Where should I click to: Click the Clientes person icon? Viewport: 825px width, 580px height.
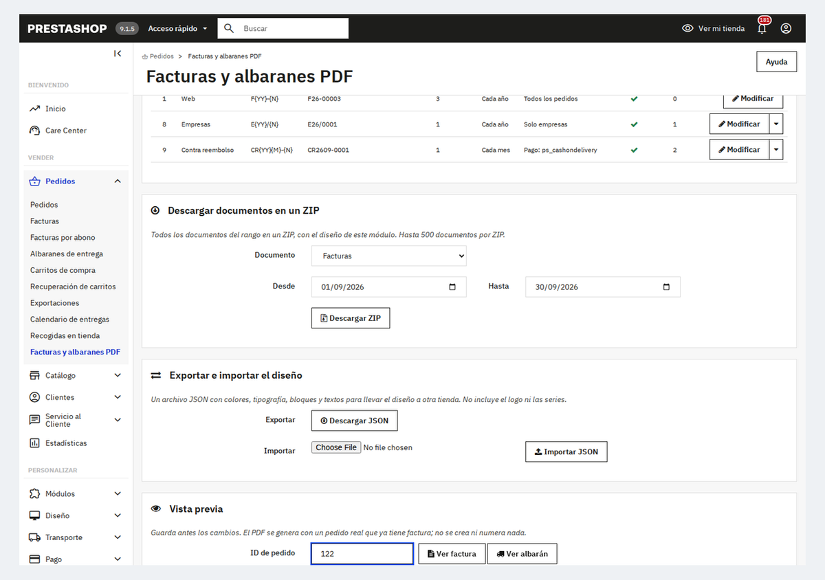tap(34, 397)
